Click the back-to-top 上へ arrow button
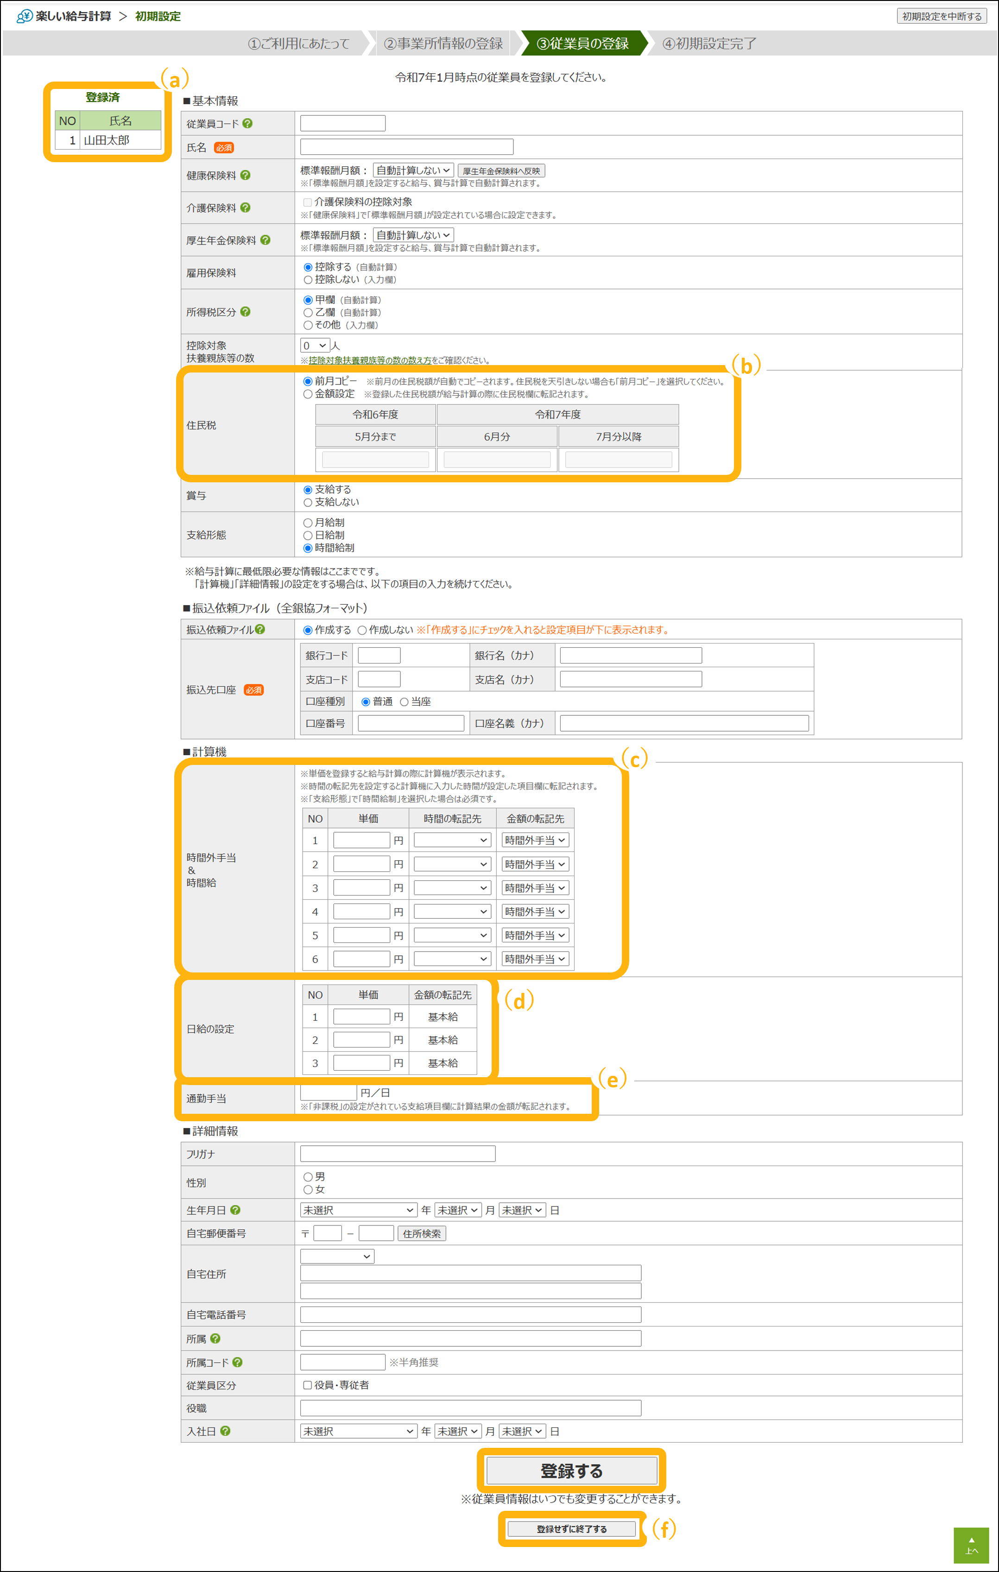This screenshot has width=999, height=1572. pos(972,1545)
